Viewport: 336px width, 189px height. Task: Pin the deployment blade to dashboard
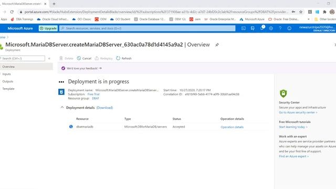coord(217,45)
